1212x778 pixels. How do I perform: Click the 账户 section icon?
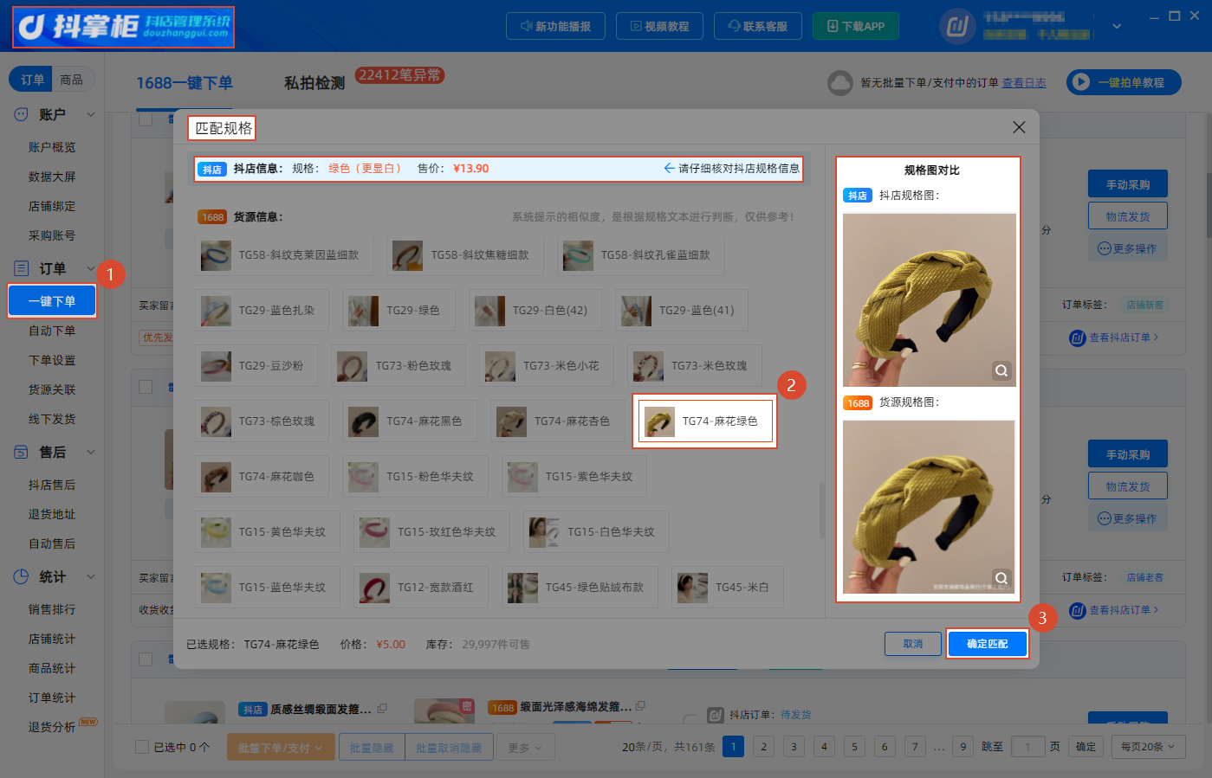[21, 114]
